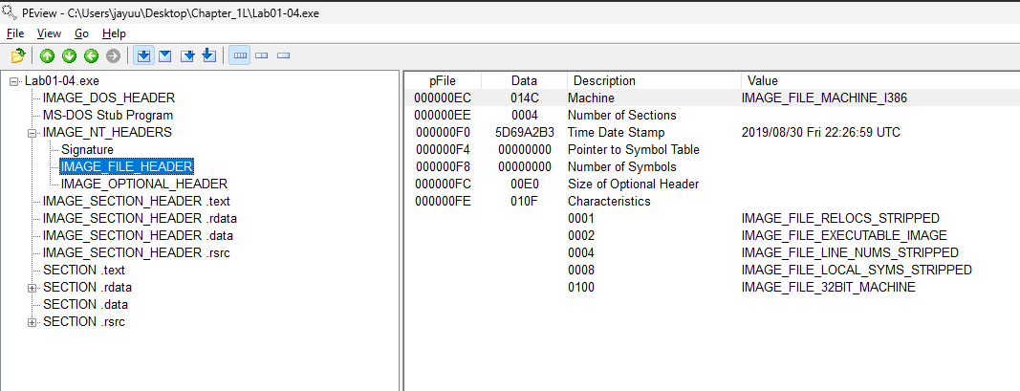Image resolution: width=1020 pixels, height=391 pixels.
Task: Select the four-cell data width icon
Action: pyautogui.click(x=240, y=56)
